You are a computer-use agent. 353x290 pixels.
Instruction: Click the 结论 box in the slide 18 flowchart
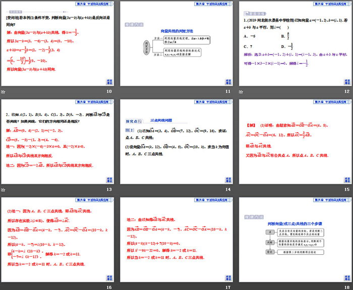(x=270, y=252)
